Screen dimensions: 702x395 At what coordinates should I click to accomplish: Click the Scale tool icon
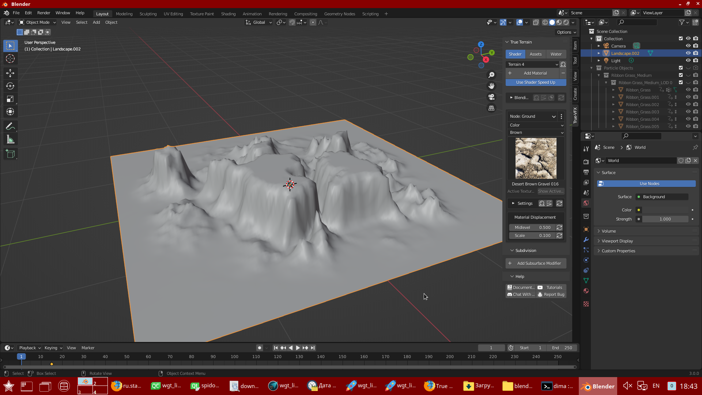[x=11, y=99]
